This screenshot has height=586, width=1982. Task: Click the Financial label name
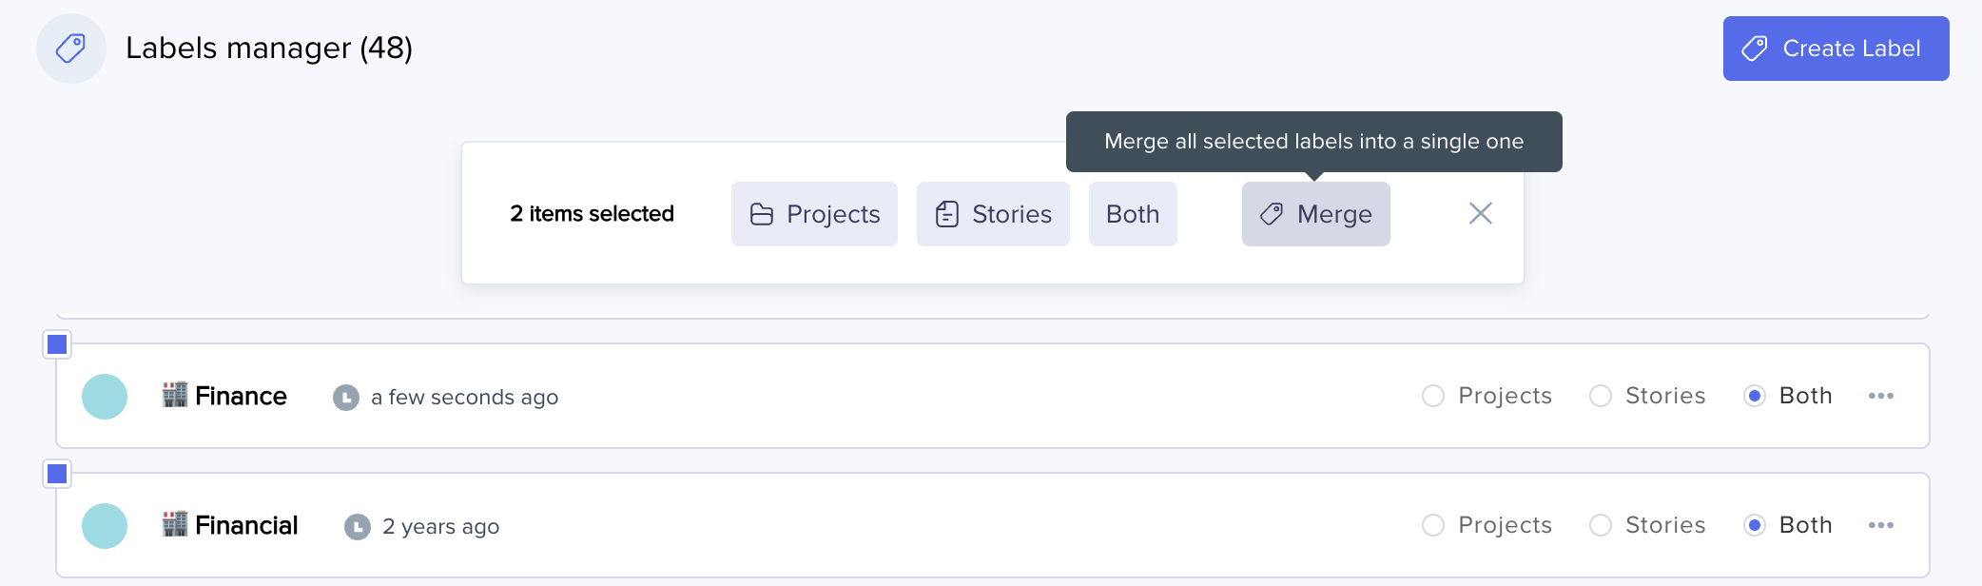pyautogui.click(x=246, y=524)
